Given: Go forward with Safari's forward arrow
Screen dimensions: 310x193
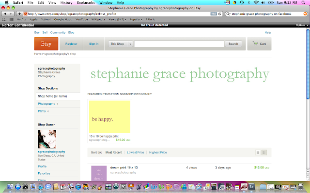Looking at the screenshot, I should tap(11, 14).
